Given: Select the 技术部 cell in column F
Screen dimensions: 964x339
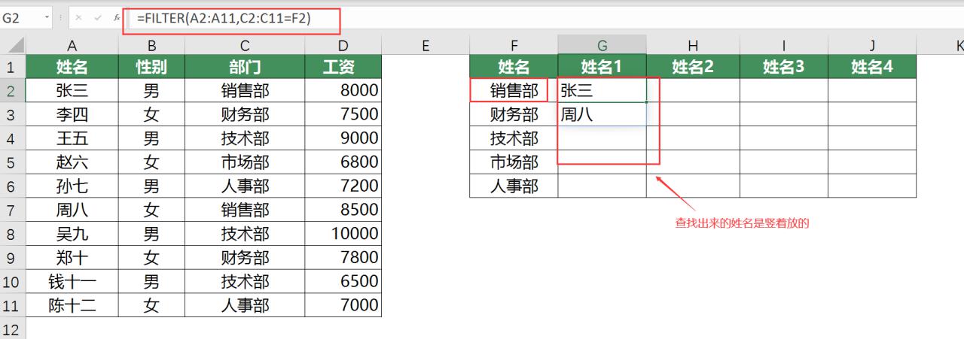Looking at the screenshot, I should [514, 138].
